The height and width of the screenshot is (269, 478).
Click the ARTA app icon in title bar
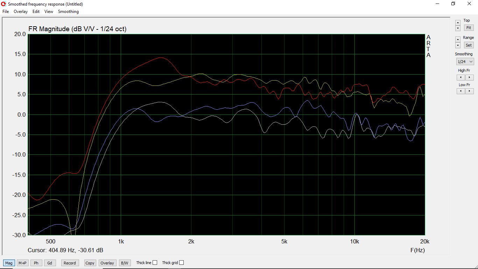pyautogui.click(x=4, y=4)
